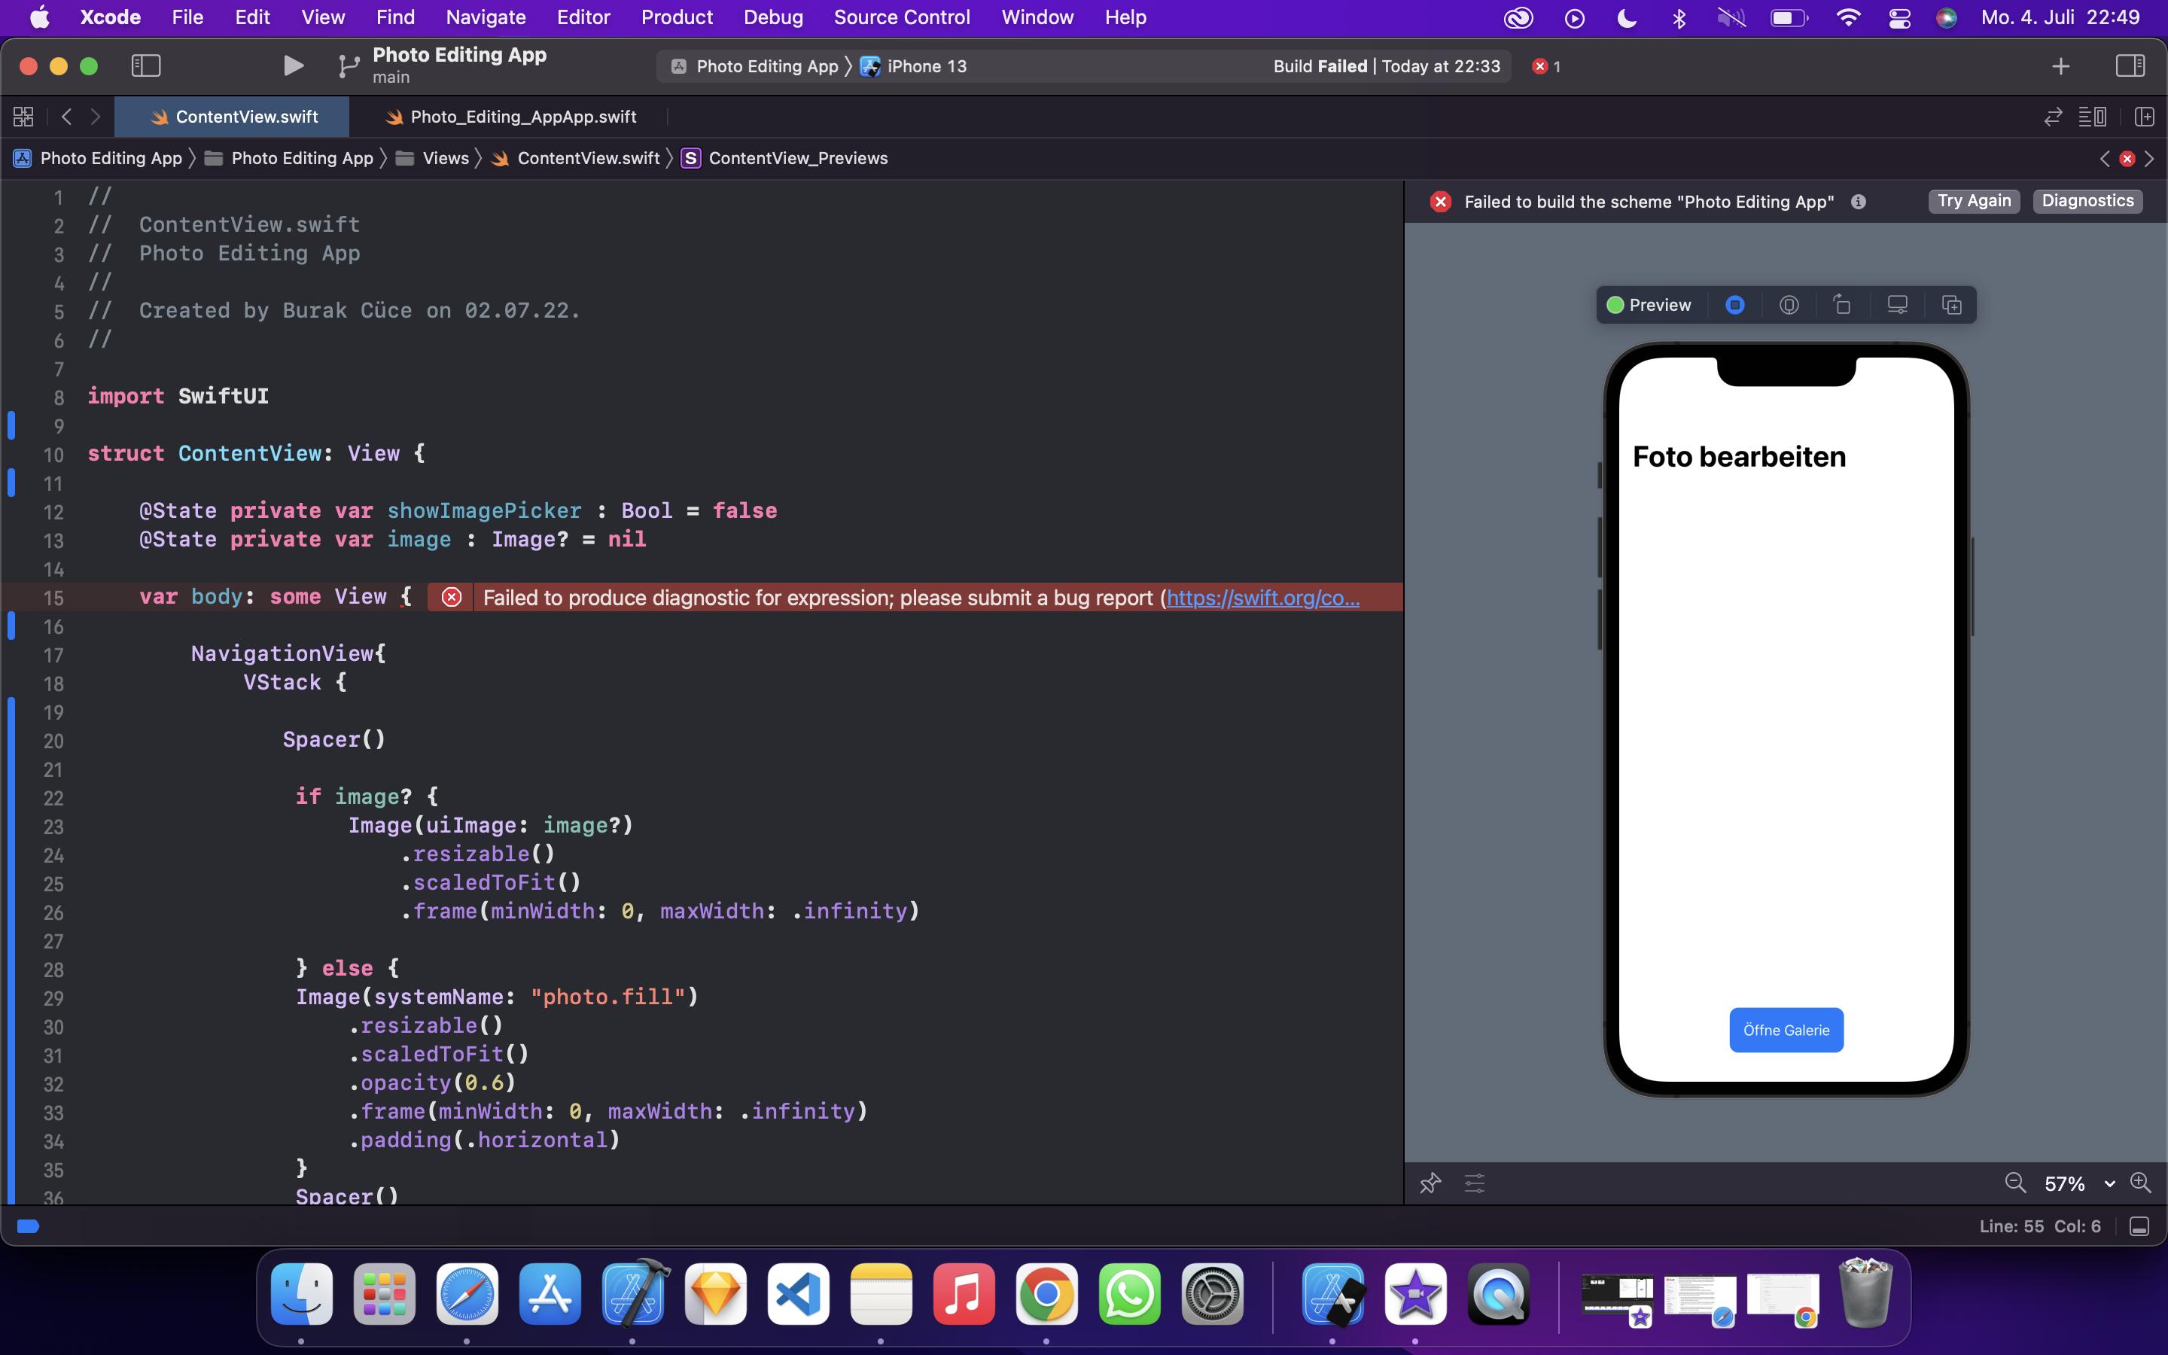The image size is (2168, 1355).
Task: Click the red error icon in jump bar
Action: 2127,159
